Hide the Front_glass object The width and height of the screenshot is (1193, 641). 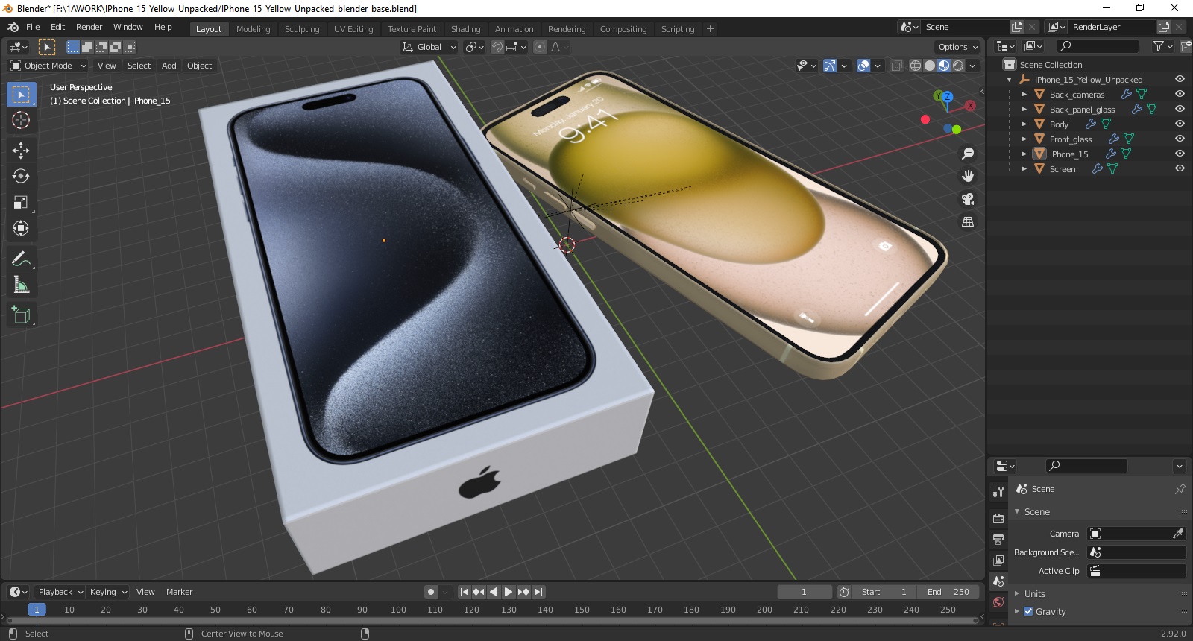1180,139
